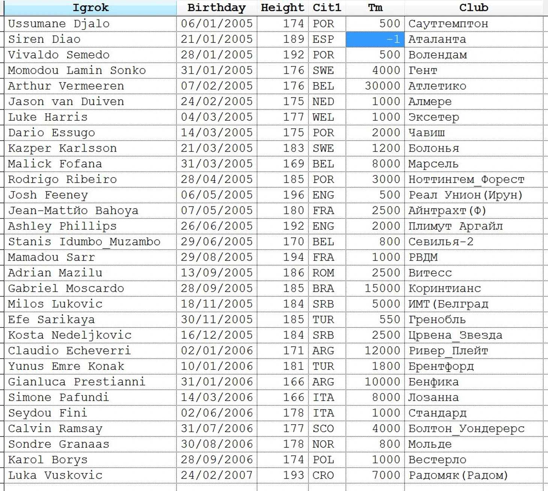Select club cell Реал Унион(Ирун)
Image resolution: width=548 pixels, height=491 pixels.
[x=474, y=195]
